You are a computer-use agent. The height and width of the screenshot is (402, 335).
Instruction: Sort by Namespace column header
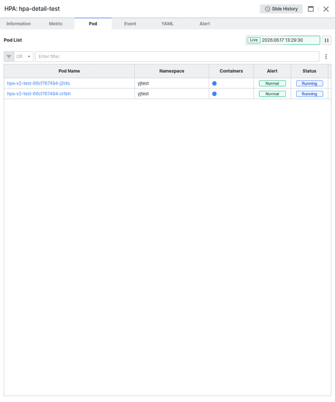pos(171,71)
